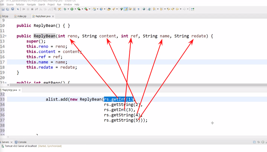The width and height of the screenshot is (267, 152).
Task: Select the ReplyBean.java editor tab
Action: tap(43, 16)
